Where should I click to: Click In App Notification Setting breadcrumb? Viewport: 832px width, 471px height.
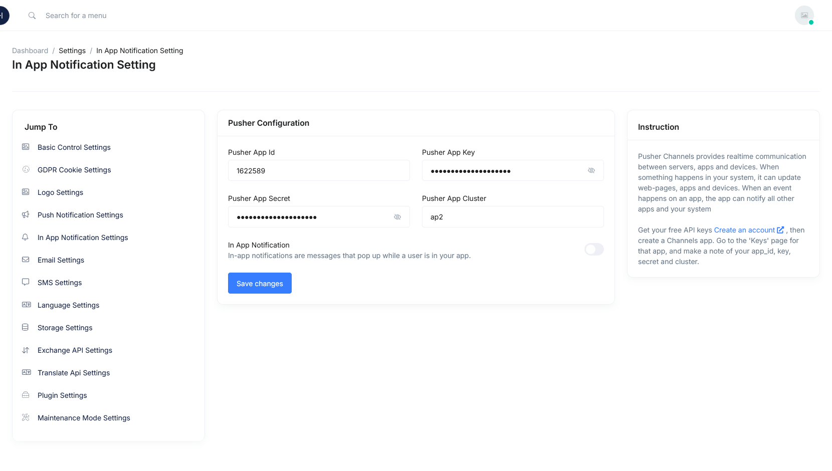[x=140, y=51]
